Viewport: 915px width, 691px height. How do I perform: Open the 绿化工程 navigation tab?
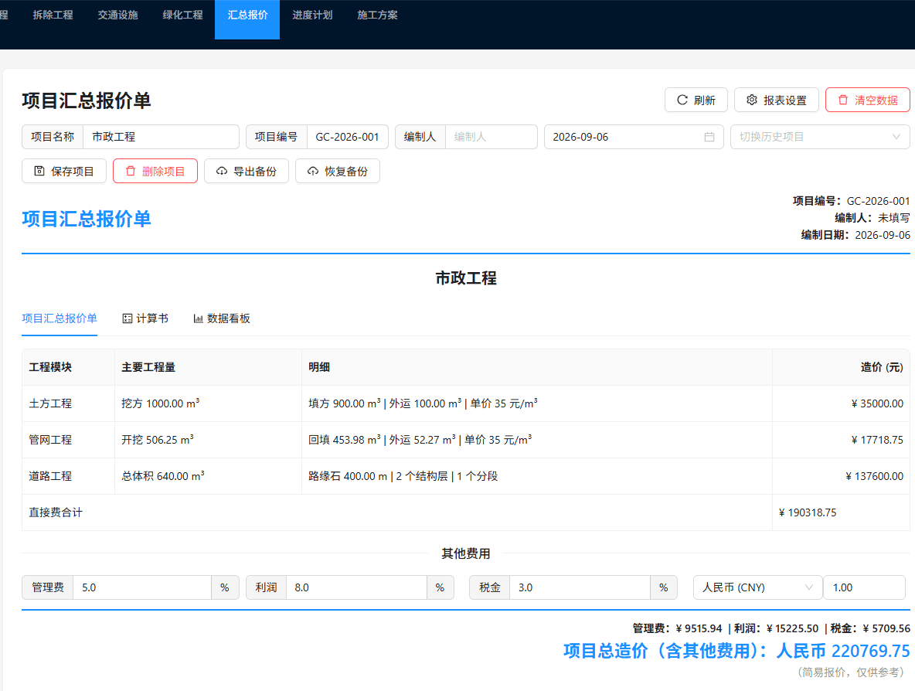click(x=182, y=15)
